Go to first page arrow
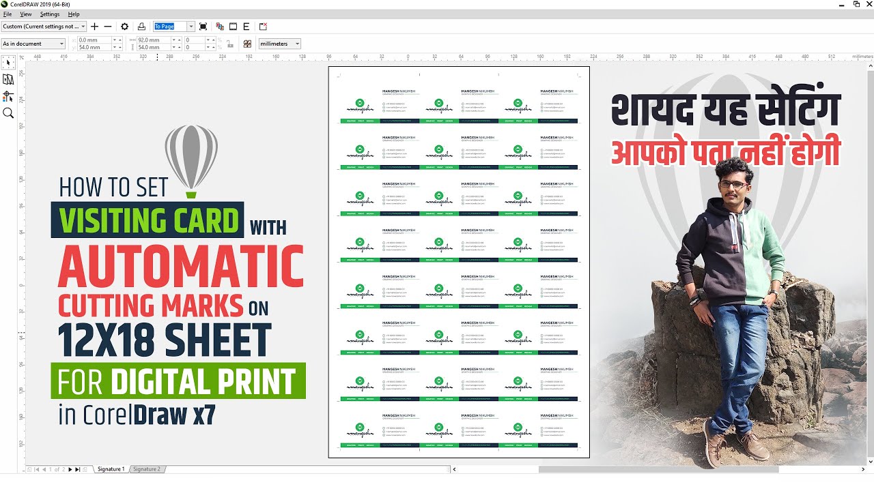This screenshot has width=874, height=491. click(36, 469)
